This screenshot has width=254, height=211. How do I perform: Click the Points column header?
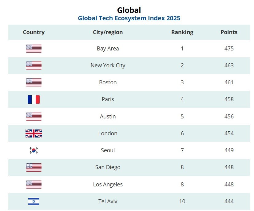click(229, 32)
